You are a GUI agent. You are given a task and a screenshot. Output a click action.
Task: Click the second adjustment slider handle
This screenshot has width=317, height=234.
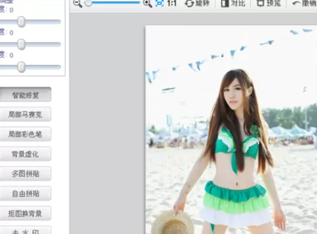tap(21, 44)
